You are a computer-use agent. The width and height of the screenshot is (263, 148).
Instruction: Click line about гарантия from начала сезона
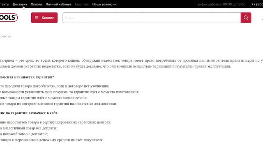coord(44,98)
